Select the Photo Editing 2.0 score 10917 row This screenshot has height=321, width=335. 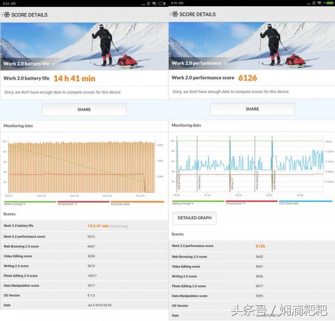(84, 276)
